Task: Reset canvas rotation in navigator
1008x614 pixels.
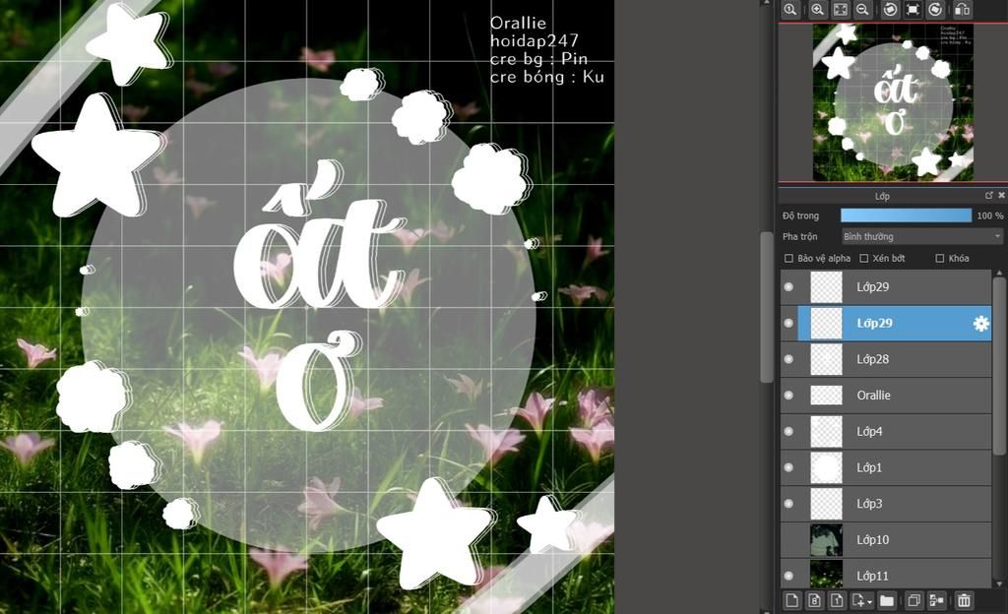Action: coord(913,10)
